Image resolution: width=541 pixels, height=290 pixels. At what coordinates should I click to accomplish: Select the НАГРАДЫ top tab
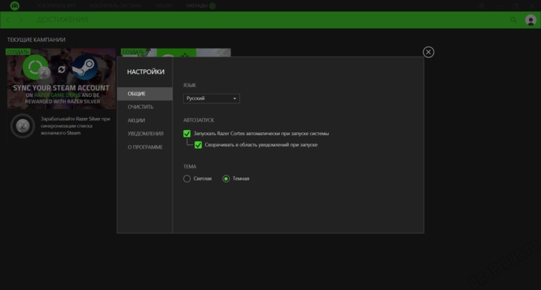coord(197,6)
